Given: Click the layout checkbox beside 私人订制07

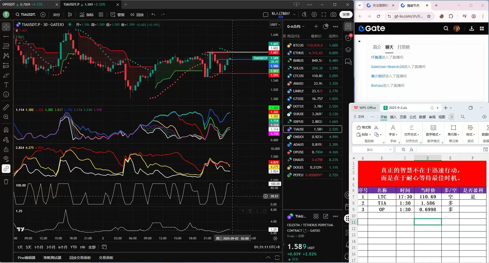Looking at the screenshot, I should [x=266, y=15].
